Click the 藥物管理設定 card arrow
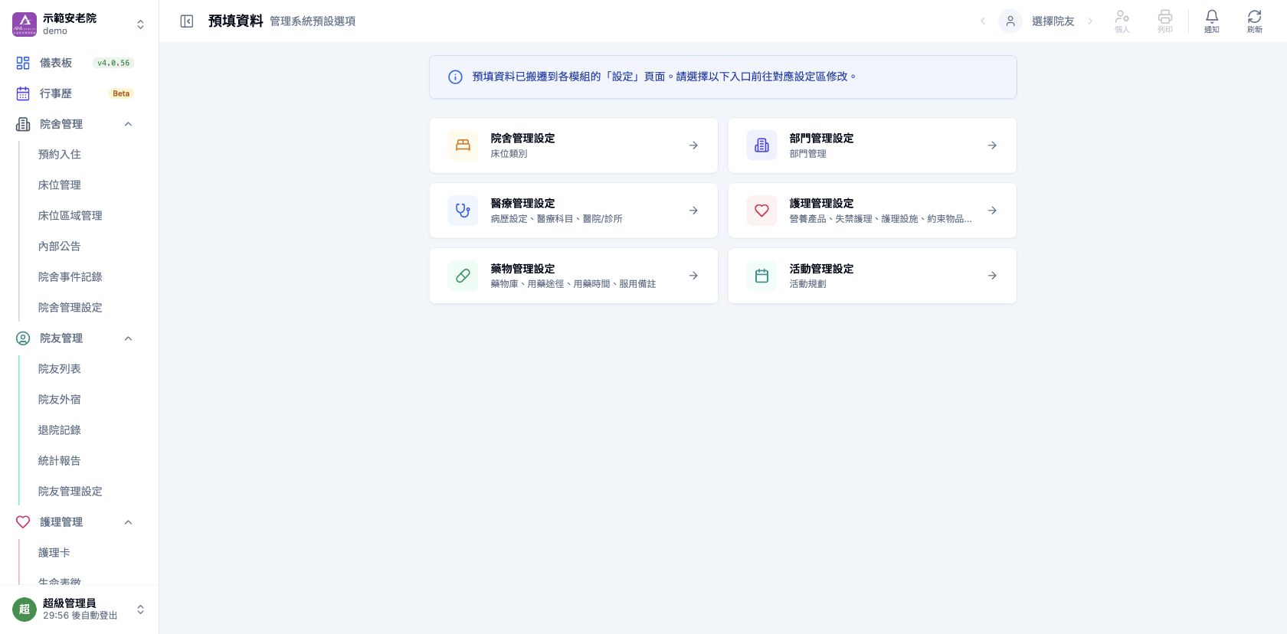 693,276
